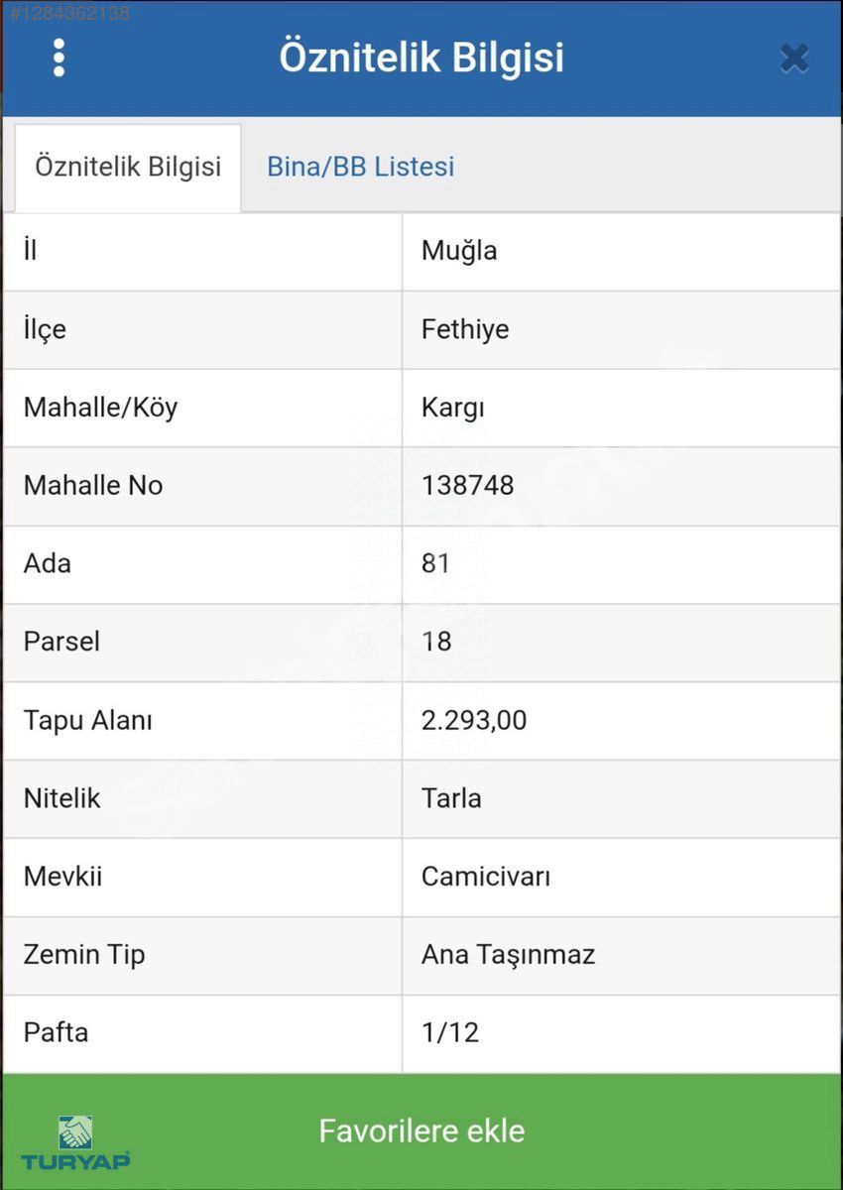Select the Tapu Alanı row label
843x1190 pixels.
tap(88, 720)
